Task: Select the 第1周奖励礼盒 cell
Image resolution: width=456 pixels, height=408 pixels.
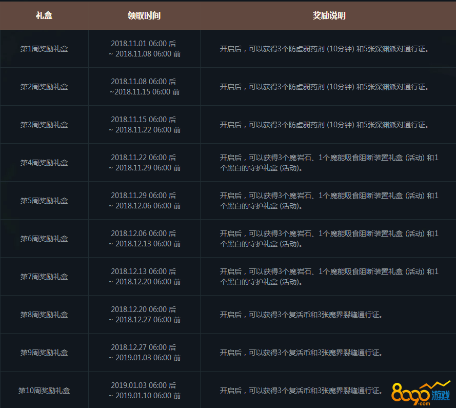Action: [x=44, y=49]
